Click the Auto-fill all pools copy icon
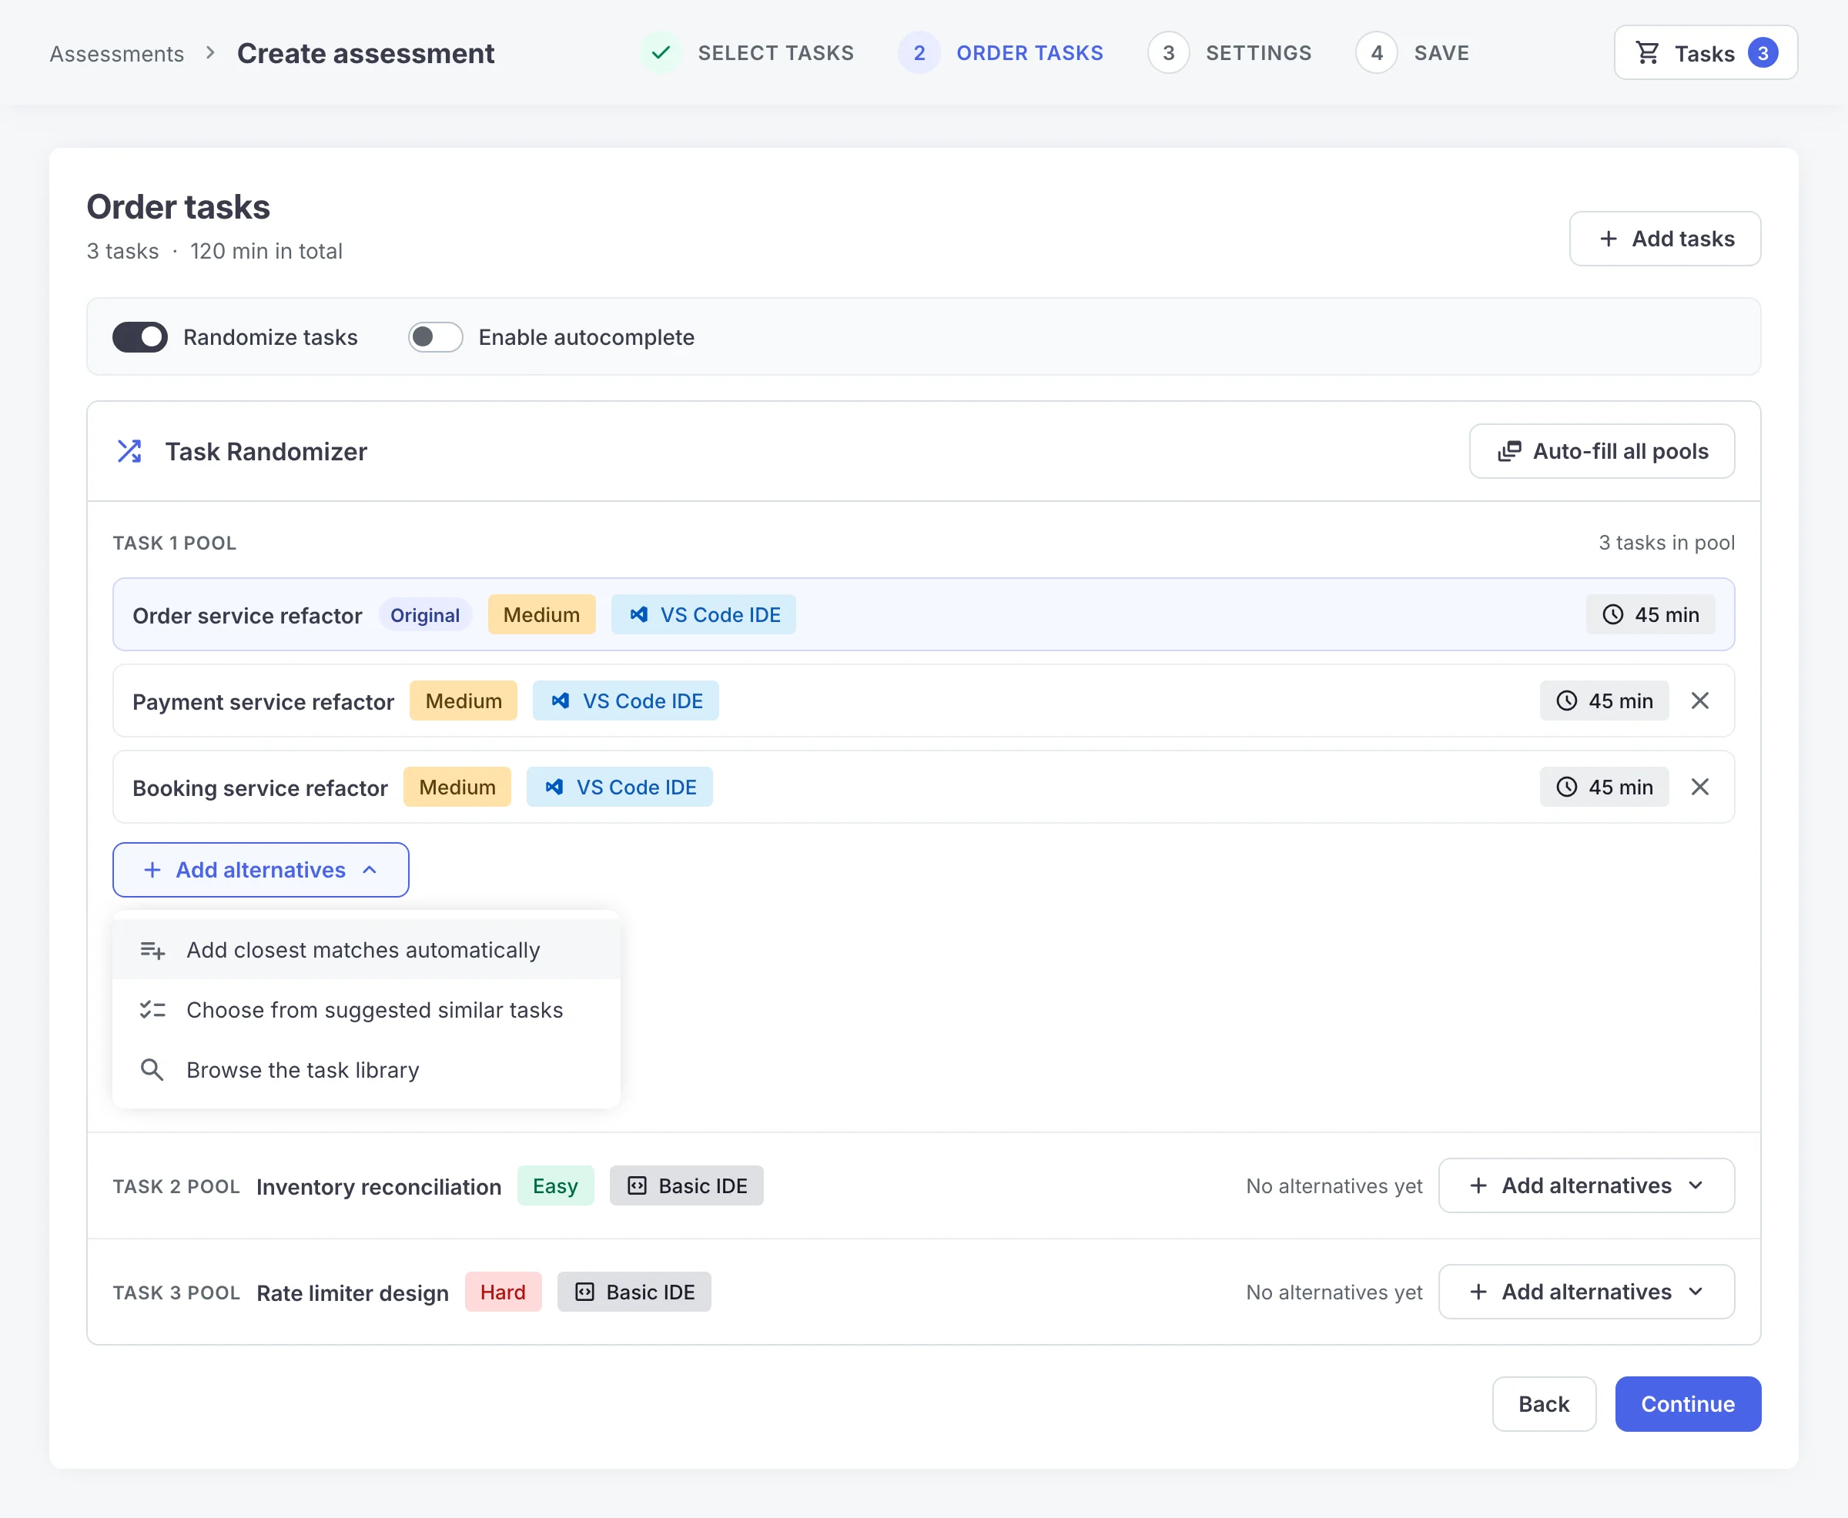Image resolution: width=1848 pixels, height=1518 pixels. [1509, 451]
